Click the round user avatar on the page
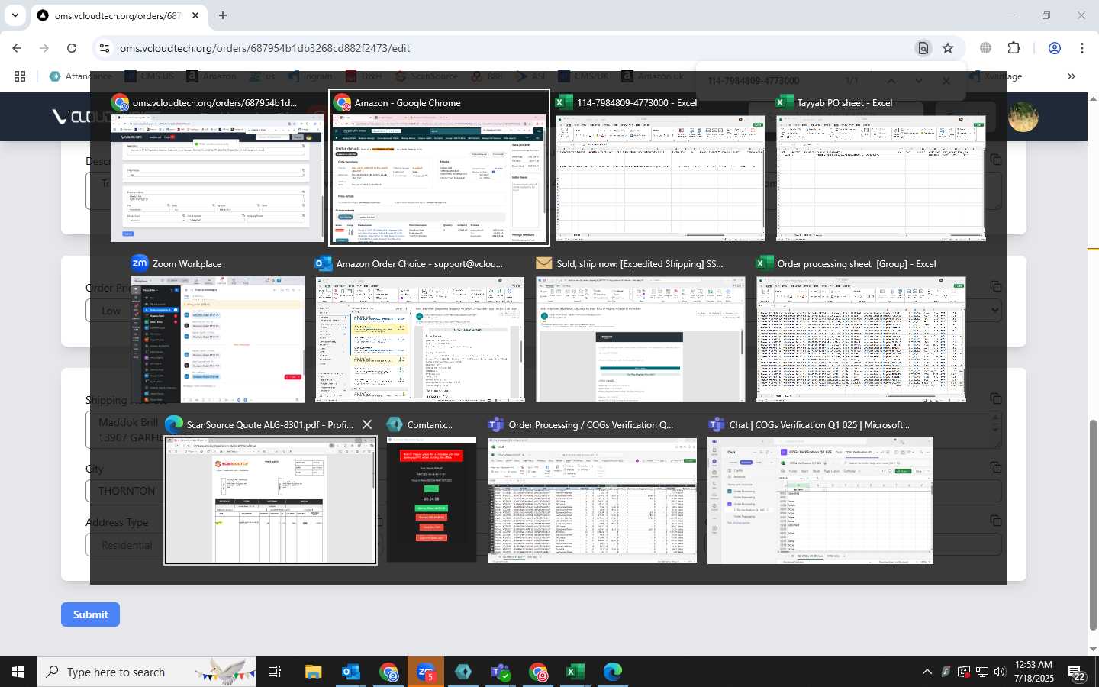The height and width of the screenshot is (687, 1099). (x=1023, y=117)
